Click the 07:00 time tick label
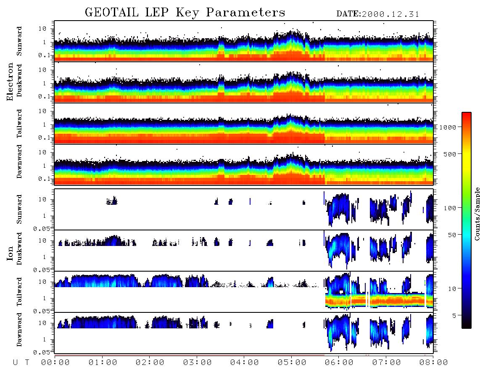 point(387,363)
